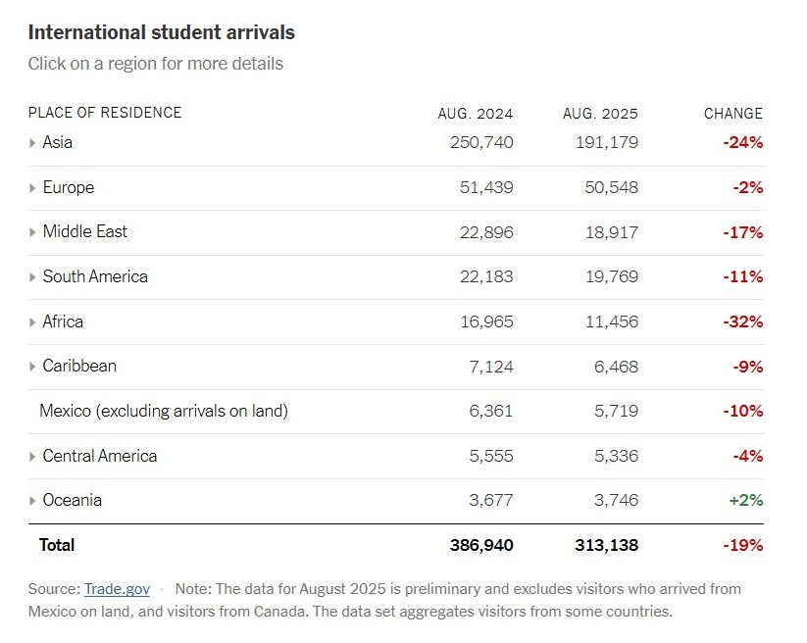Click the Middle East disclosure triangle
807x643 pixels.
[x=32, y=233]
